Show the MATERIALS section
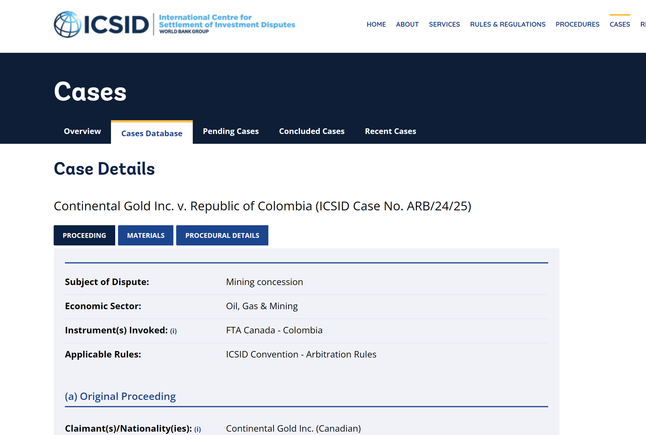646x435 pixels. pyautogui.click(x=146, y=235)
